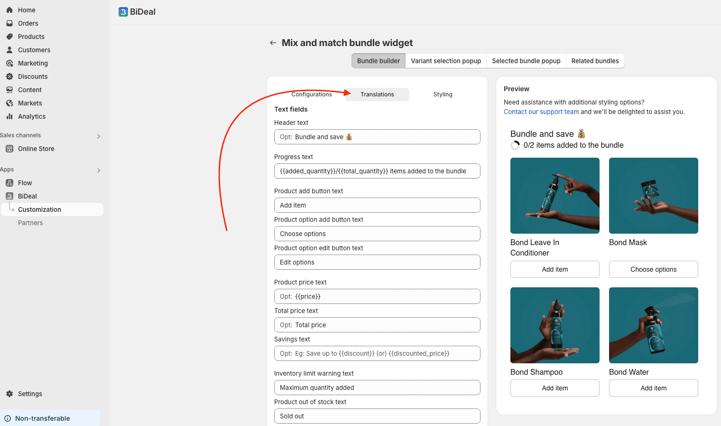Click the Bond Shampoo product image

555,325
